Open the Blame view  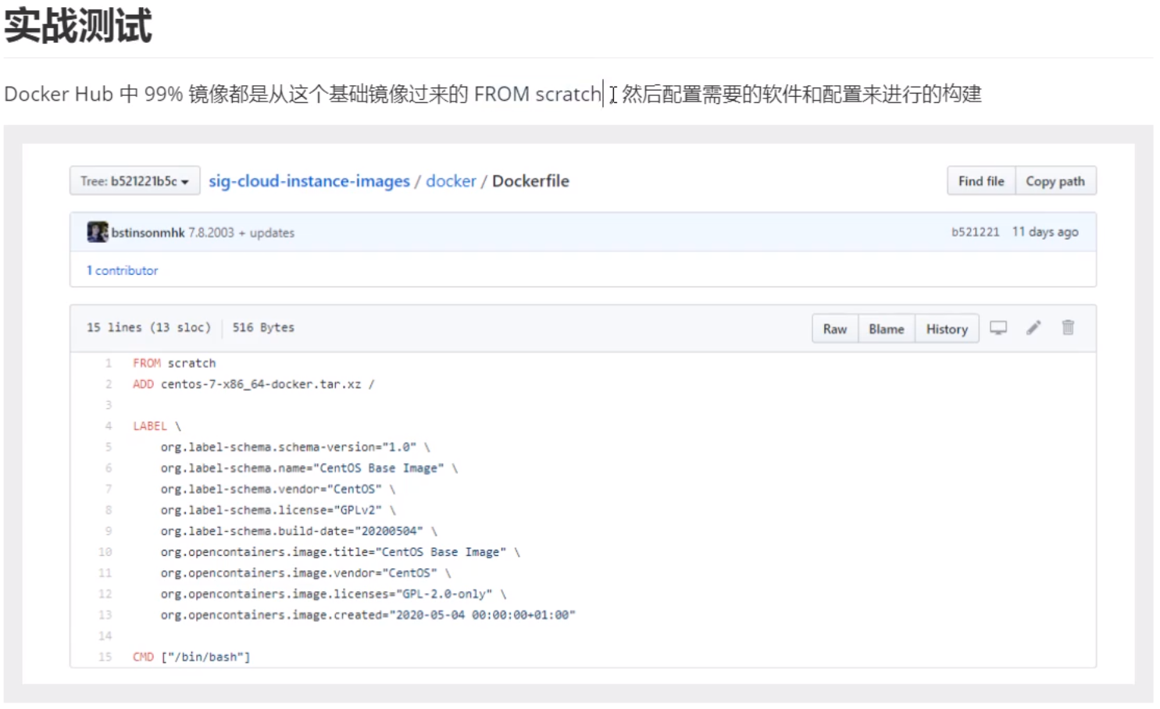887,329
